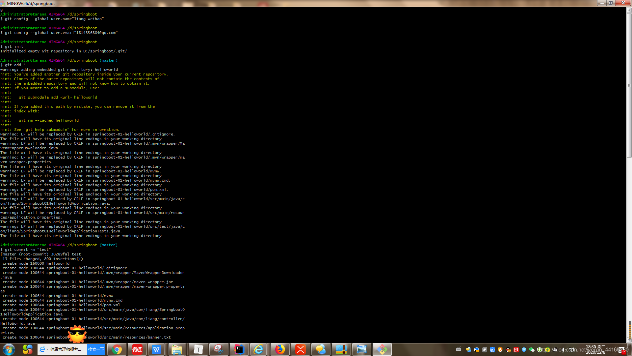Open Firefox browser from taskbar

point(280,349)
